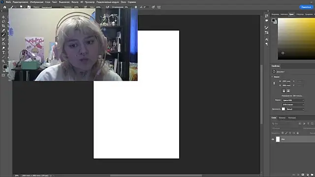Select the Crop tool

(3, 26)
